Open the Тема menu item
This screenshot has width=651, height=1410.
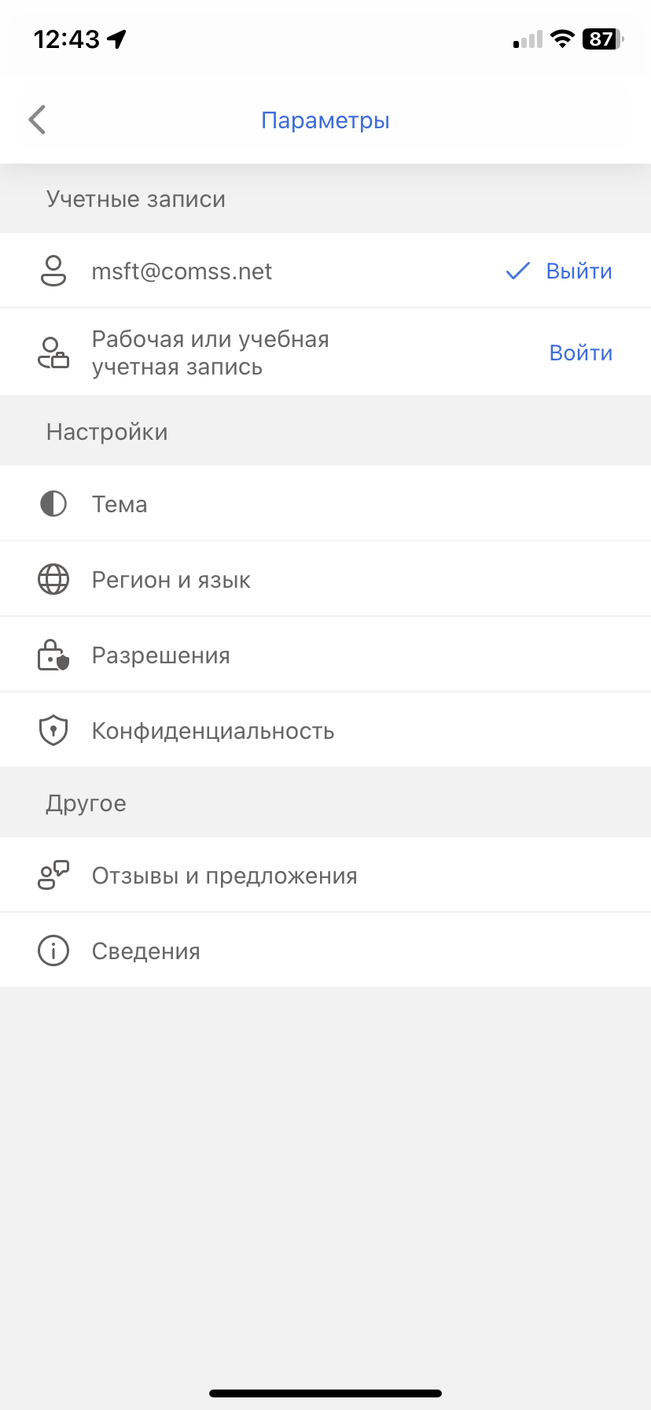[x=120, y=504]
